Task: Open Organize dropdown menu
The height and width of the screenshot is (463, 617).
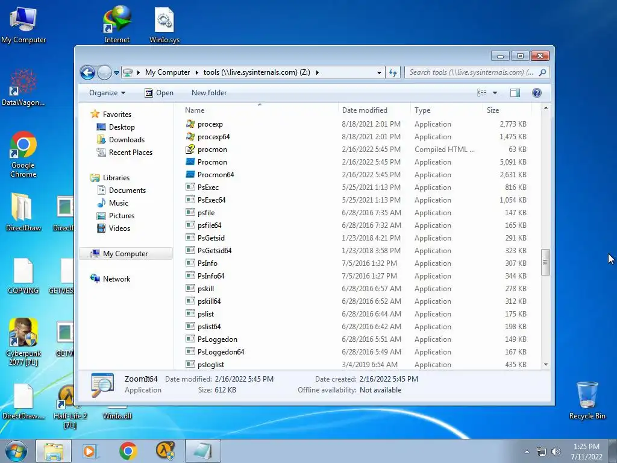Action: coord(107,93)
